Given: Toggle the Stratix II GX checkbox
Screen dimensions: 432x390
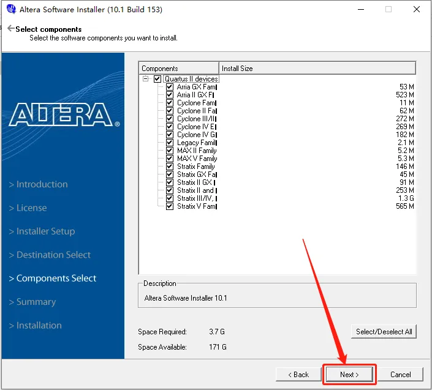Looking at the screenshot, I should coord(170,182).
